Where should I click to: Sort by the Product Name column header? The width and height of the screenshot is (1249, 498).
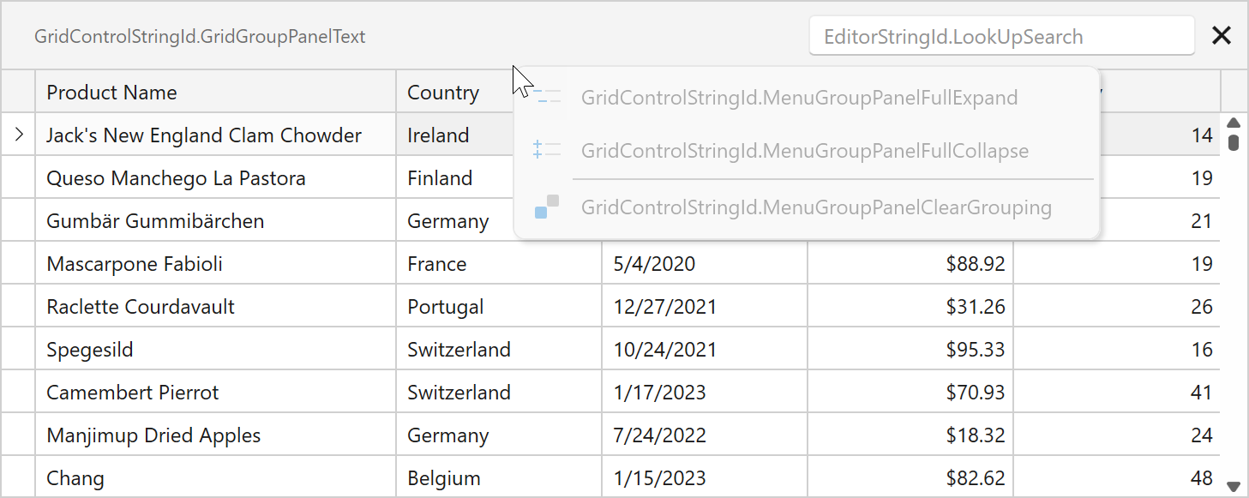click(x=214, y=93)
